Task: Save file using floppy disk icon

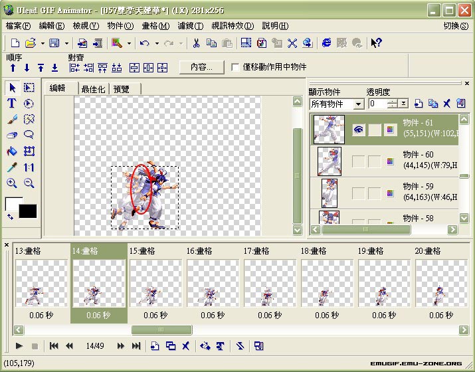Action: [54, 43]
